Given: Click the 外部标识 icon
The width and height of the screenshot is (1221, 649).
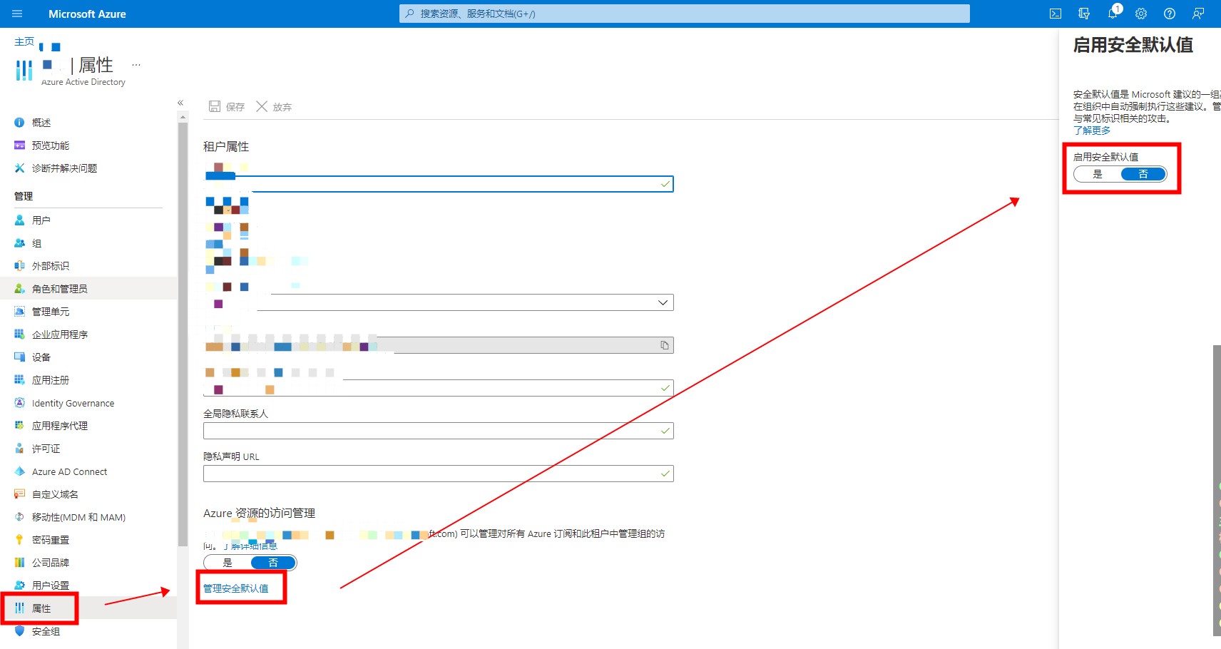Looking at the screenshot, I should (19, 266).
